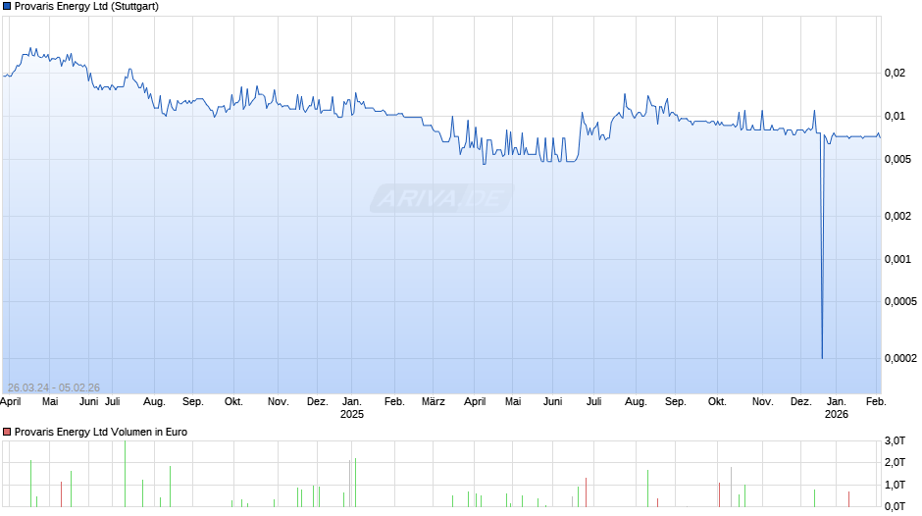This screenshot has height=516, width=922.
Task: Click the '0,002' price axis label
Action: [x=897, y=216]
